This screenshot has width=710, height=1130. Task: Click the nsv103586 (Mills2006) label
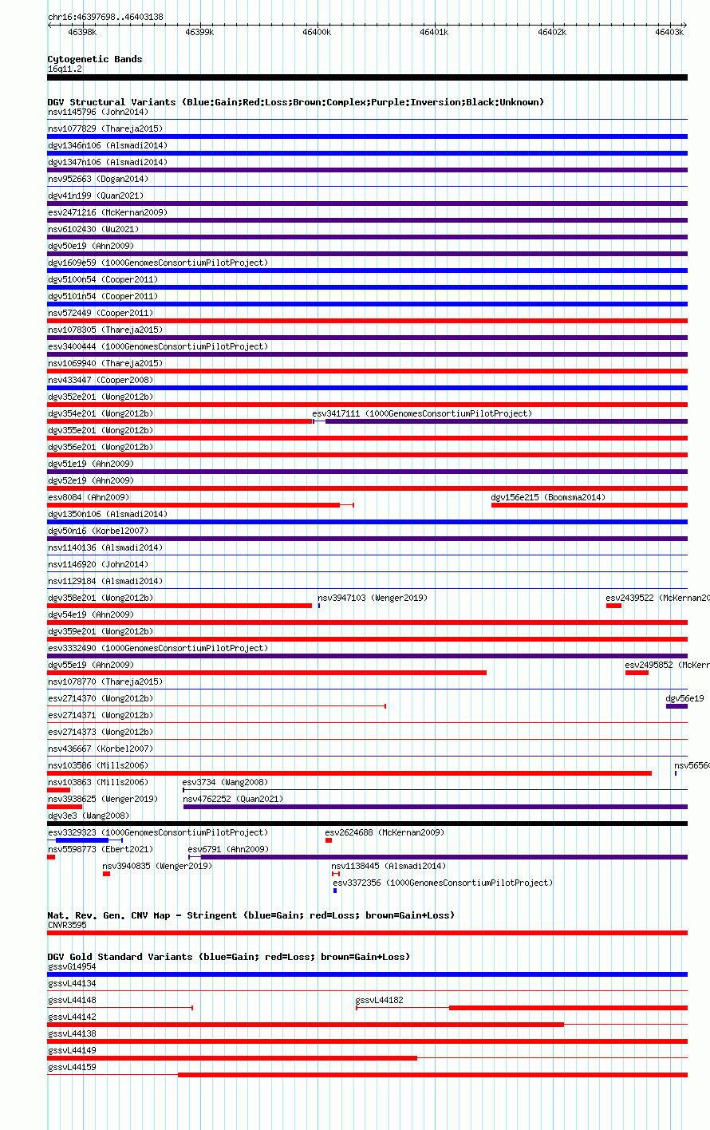pyautogui.click(x=98, y=765)
